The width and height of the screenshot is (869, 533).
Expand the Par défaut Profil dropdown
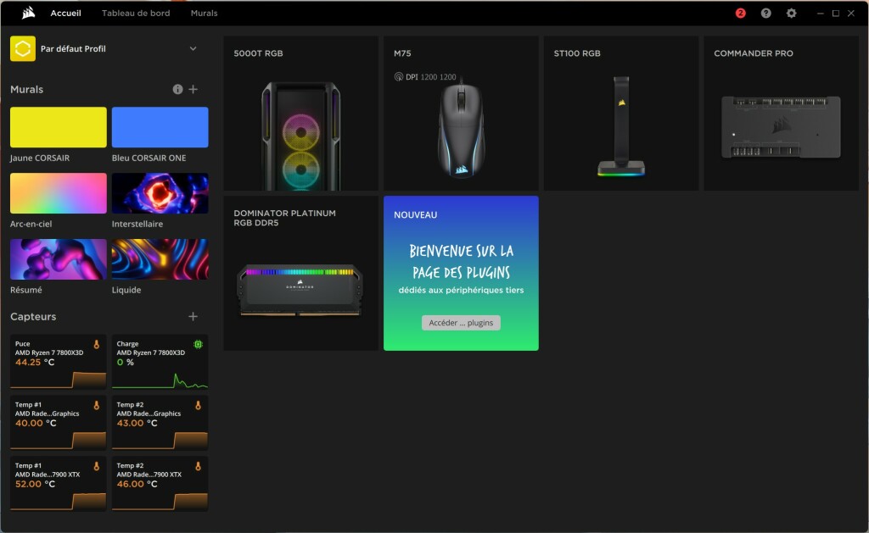tap(193, 49)
